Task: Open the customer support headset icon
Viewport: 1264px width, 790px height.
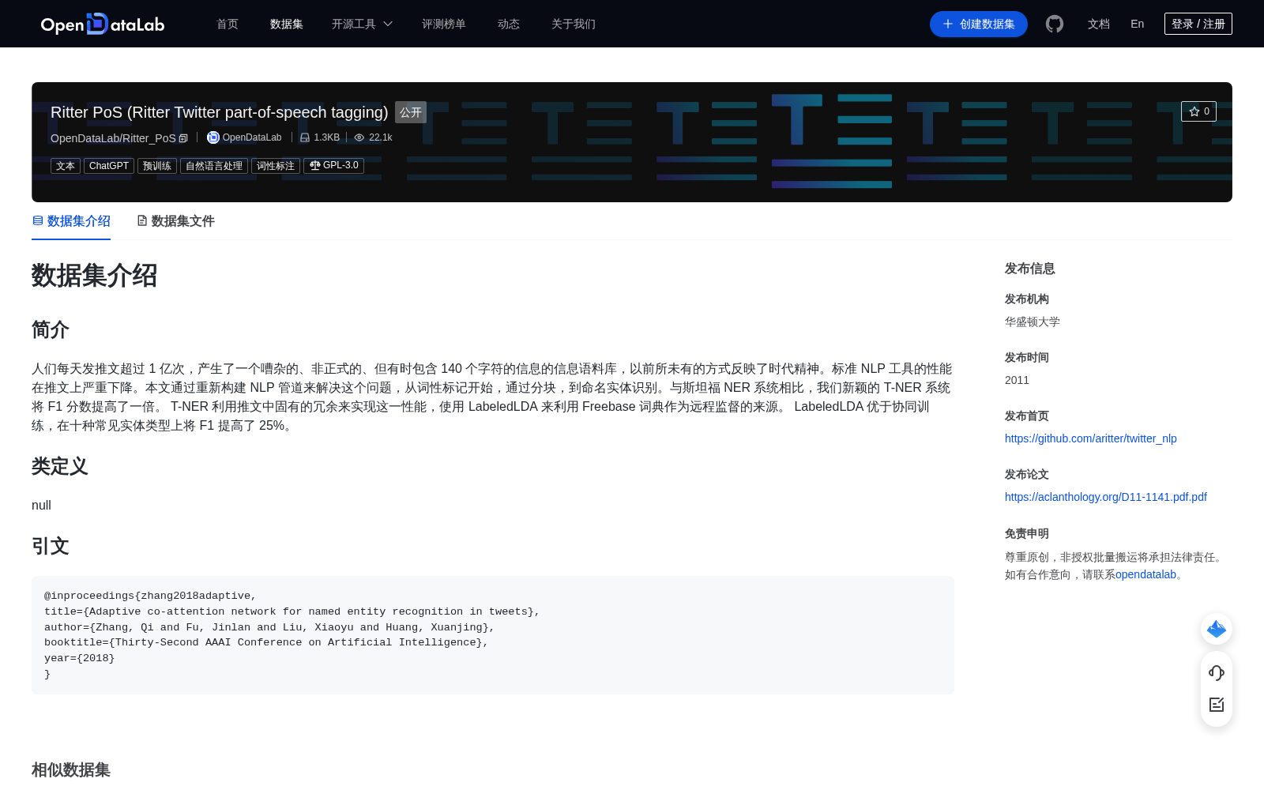Action: click(1217, 673)
